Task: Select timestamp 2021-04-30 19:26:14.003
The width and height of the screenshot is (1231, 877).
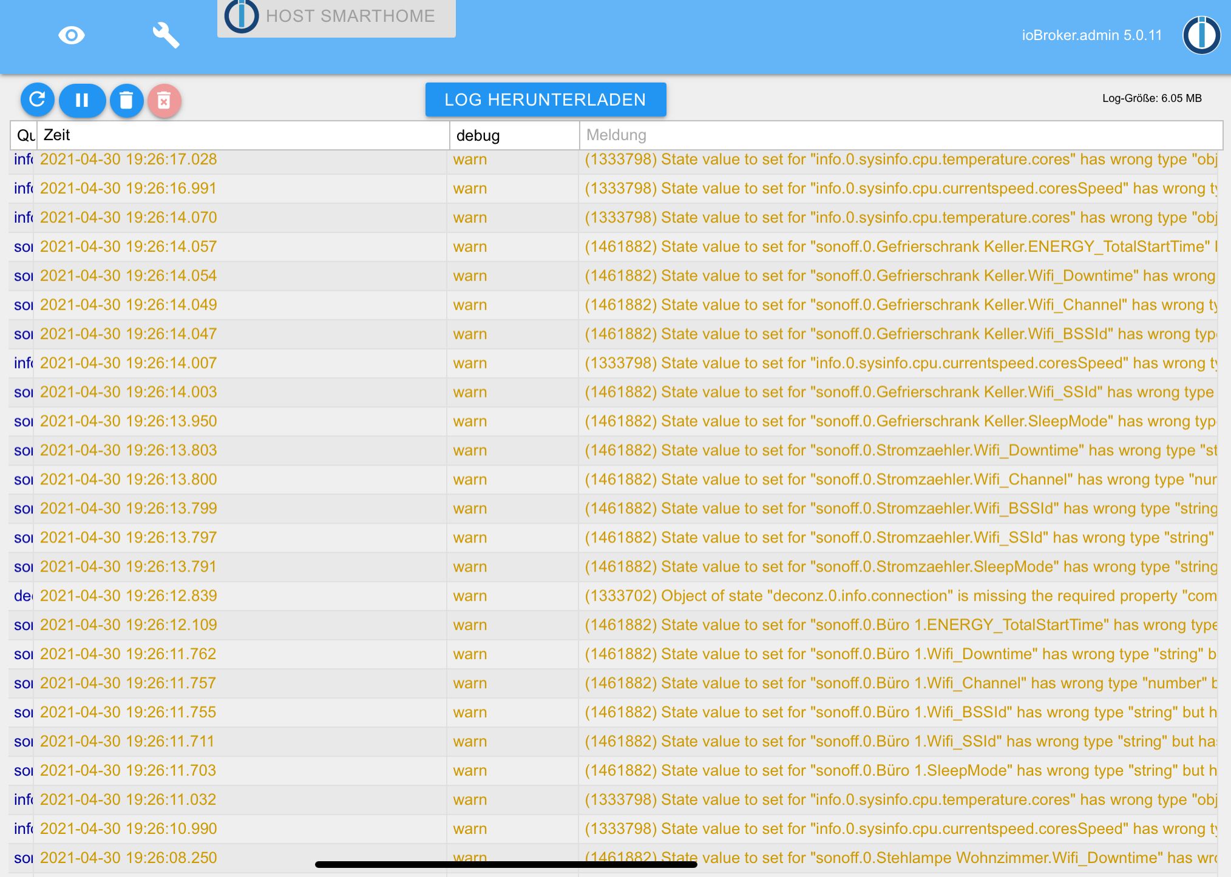Action: point(129,392)
